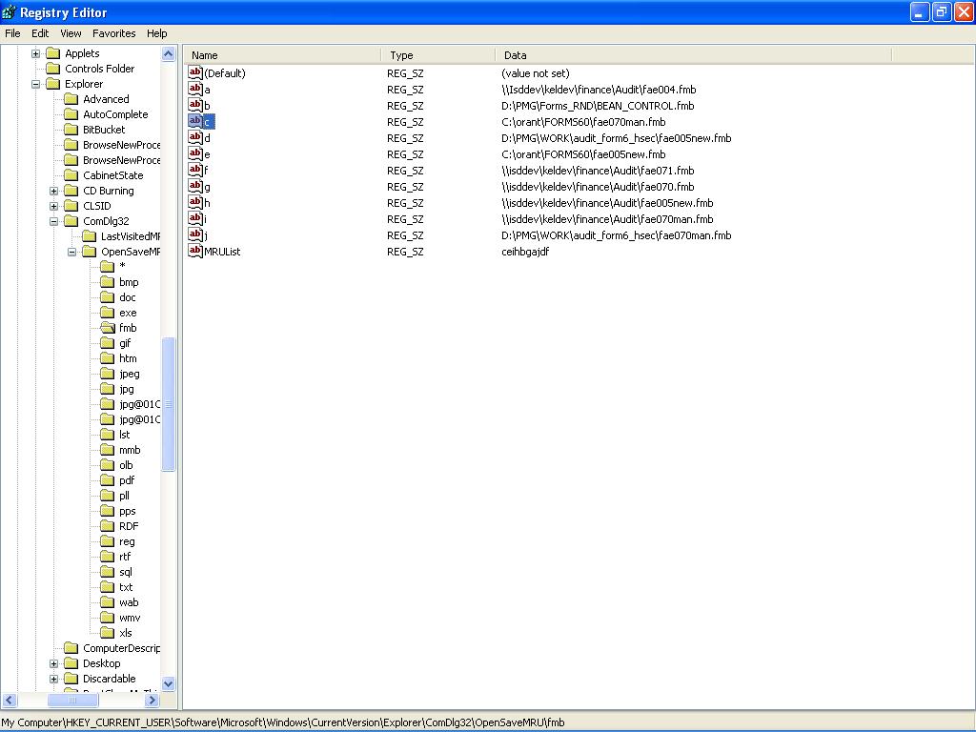The width and height of the screenshot is (976, 732).
Task: Click tree pane scroll down arrow
Action: click(169, 683)
